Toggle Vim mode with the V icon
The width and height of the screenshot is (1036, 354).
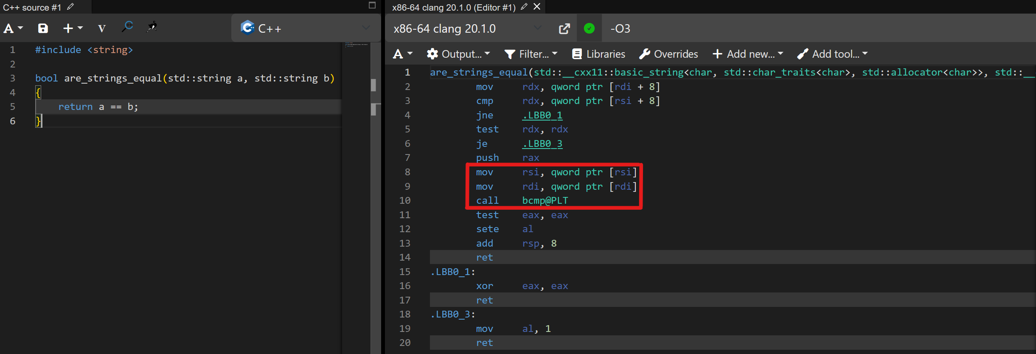(x=101, y=28)
